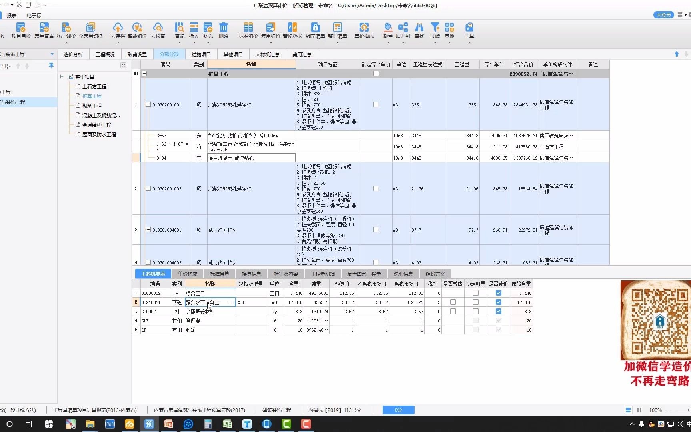Open the calculator icon in the taskbar

click(x=208, y=424)
